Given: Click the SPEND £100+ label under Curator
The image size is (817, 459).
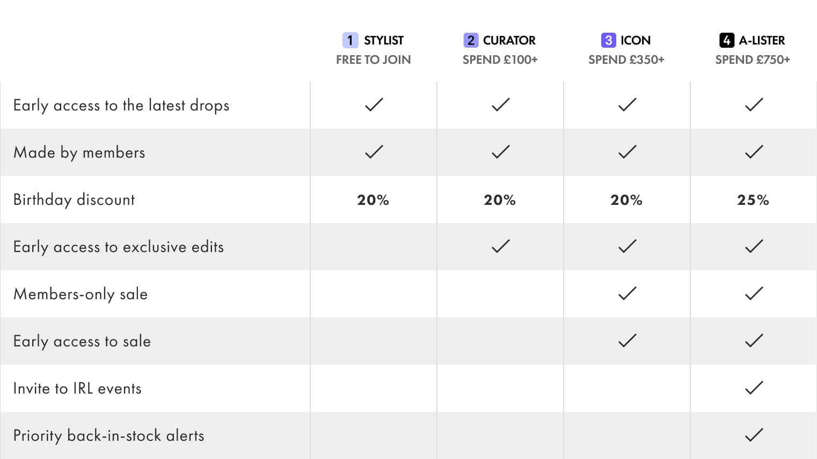Looking at the screenshot, I should 500,60.
